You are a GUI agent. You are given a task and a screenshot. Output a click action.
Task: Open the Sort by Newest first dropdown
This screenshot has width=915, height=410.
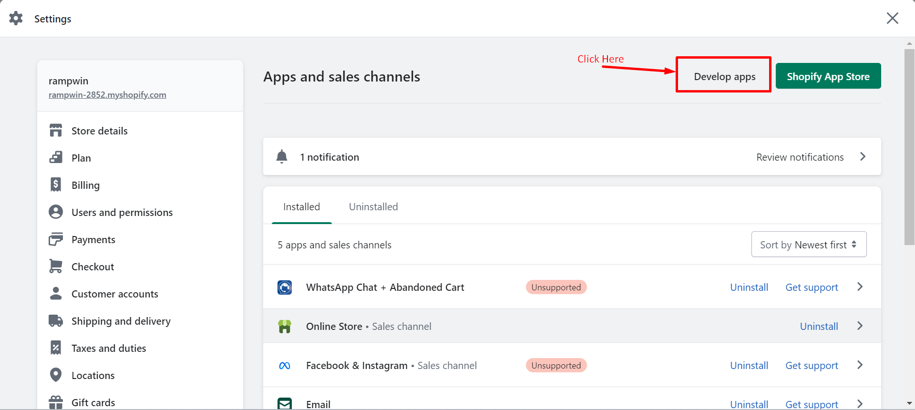point(809,245)
